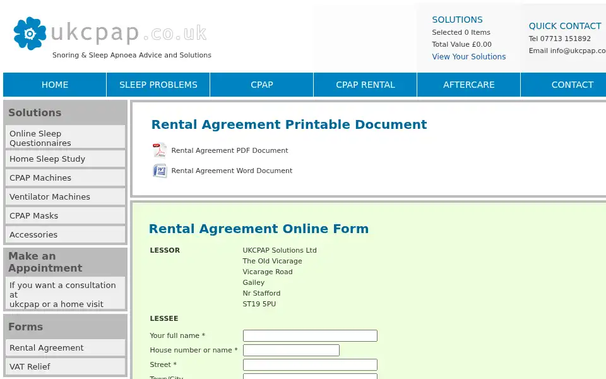The image size is (606, 379).
Task: Open Online Sleep Questionnaires sidebar link
Action: pos(65,137)
